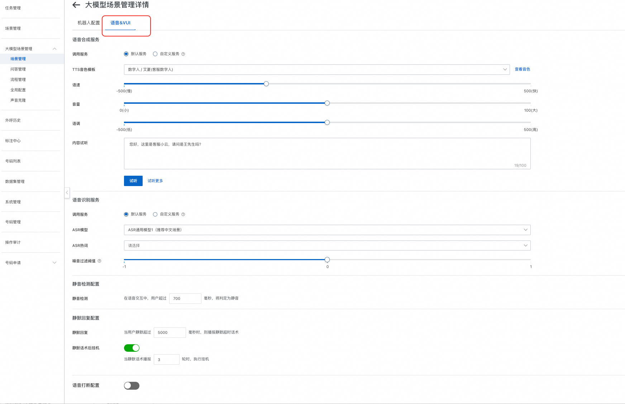Click the back arrow beside 大模型场景管理详情
This screenshot has height=404, width=625.
point(76,5)
